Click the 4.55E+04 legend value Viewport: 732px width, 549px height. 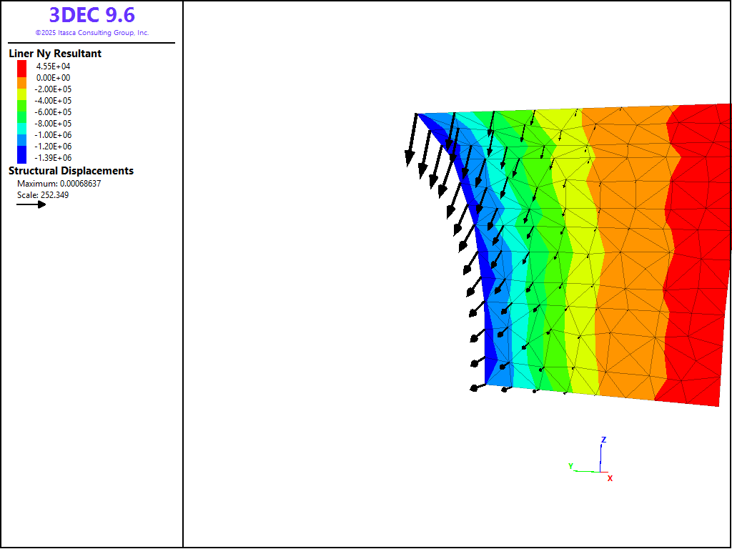[54, 66]
